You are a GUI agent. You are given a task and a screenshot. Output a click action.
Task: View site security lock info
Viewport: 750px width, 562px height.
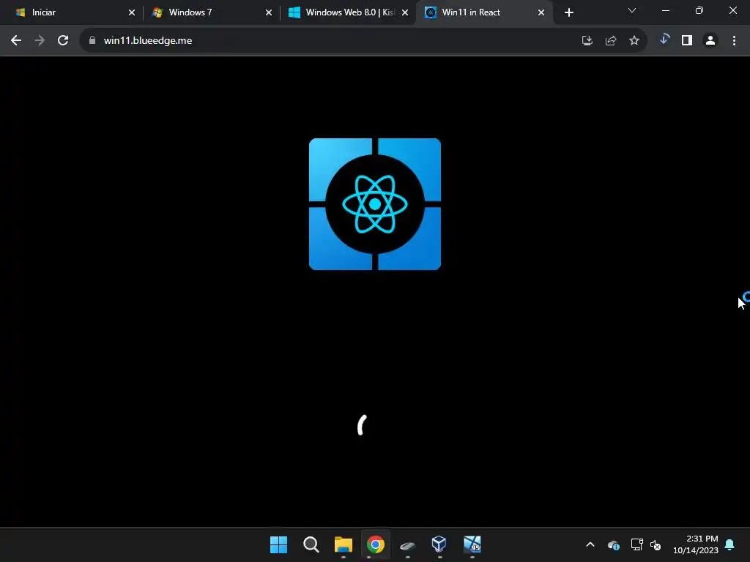point(92,41)
